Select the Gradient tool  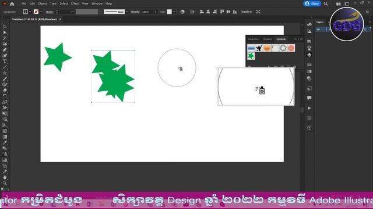click(x=5, y=137)
